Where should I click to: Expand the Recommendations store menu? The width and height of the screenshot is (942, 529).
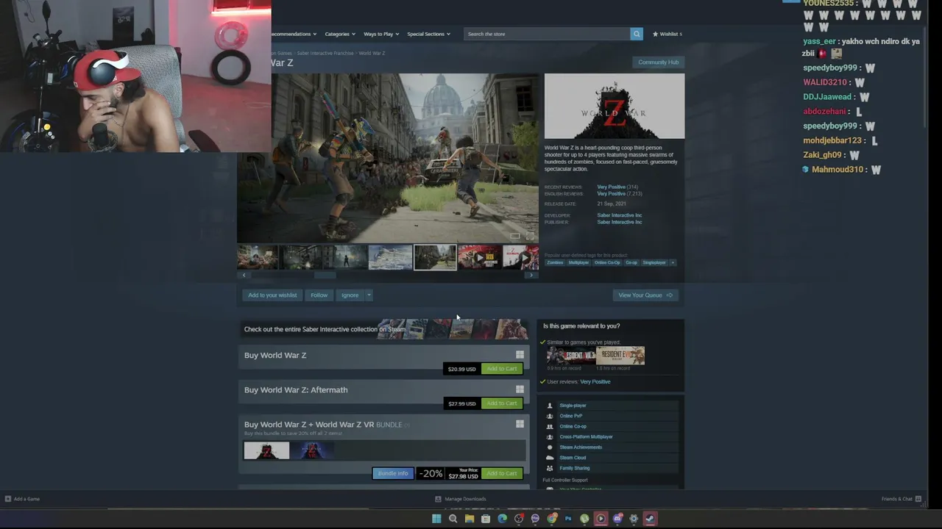(294, 34)
